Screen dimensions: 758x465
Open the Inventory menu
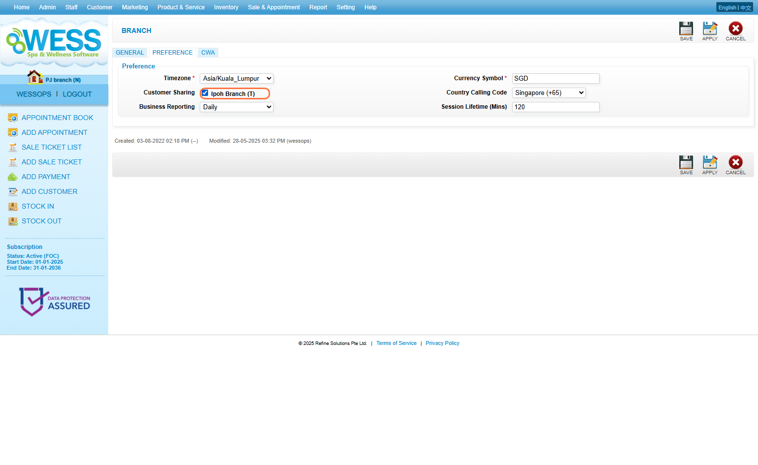(226, 7)
